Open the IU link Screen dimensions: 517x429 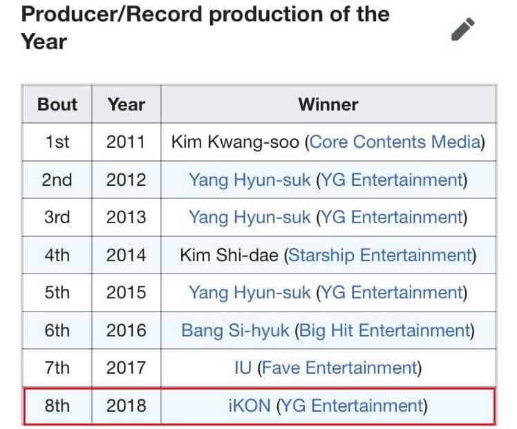(243, 368)
